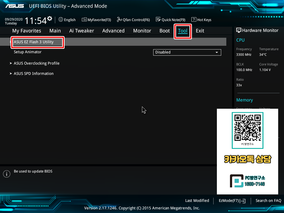This screenshot has width=284, height=213.
Task: Open Quick Note(F9)
Action: coord(171,20)
